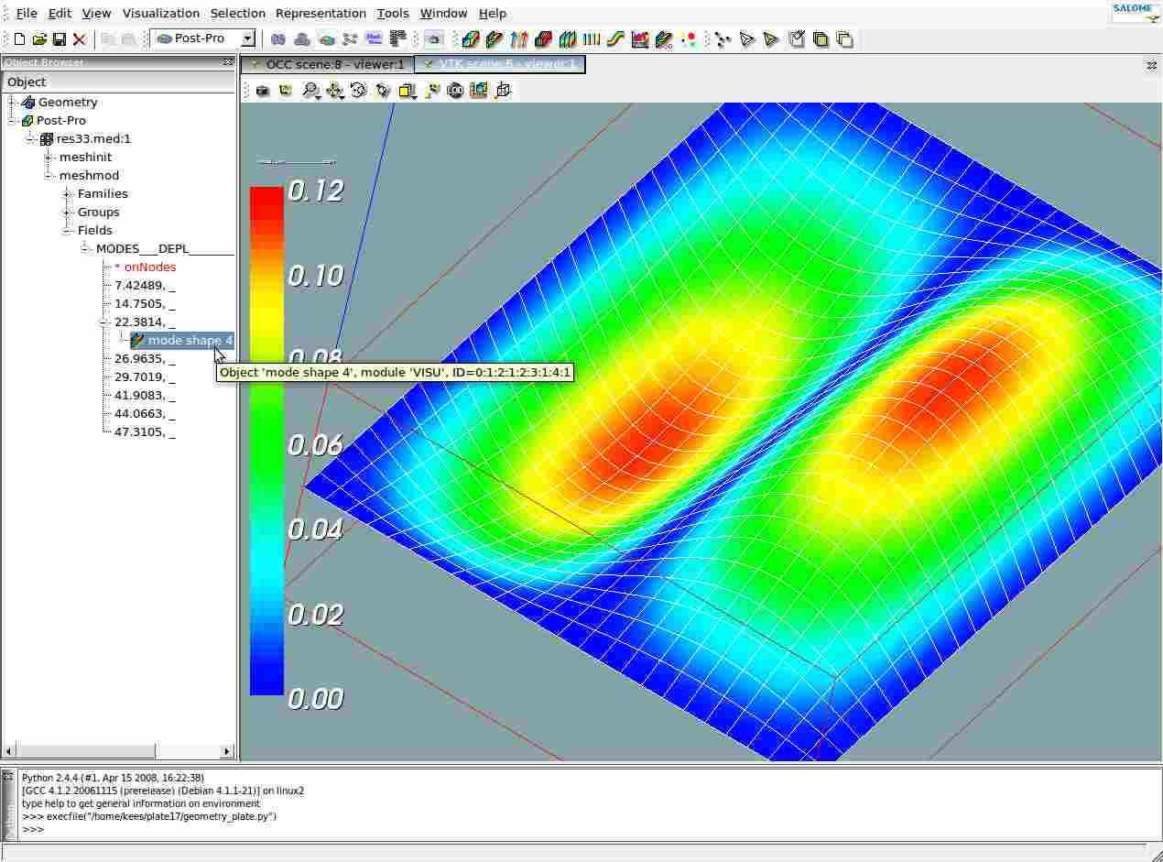Viewport: 1163px width, 862px height.
Task: Click the Object column header
Action: click(119, 82)
